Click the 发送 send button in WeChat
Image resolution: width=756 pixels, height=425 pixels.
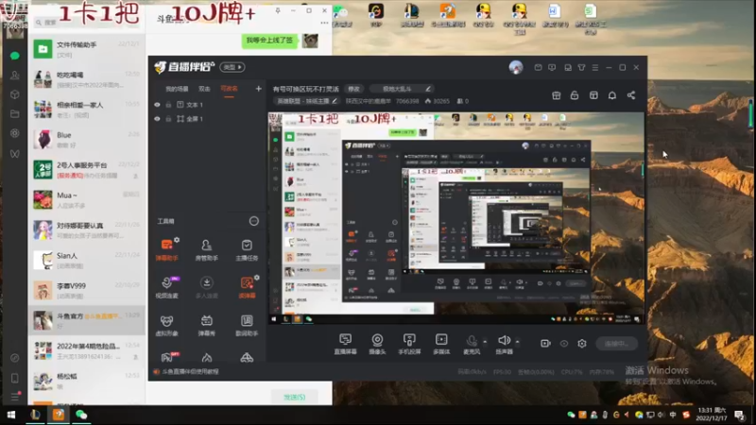tap(294, 397)
